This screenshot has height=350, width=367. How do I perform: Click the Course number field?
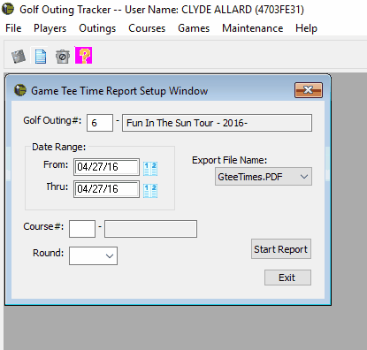tap(82, 229)
